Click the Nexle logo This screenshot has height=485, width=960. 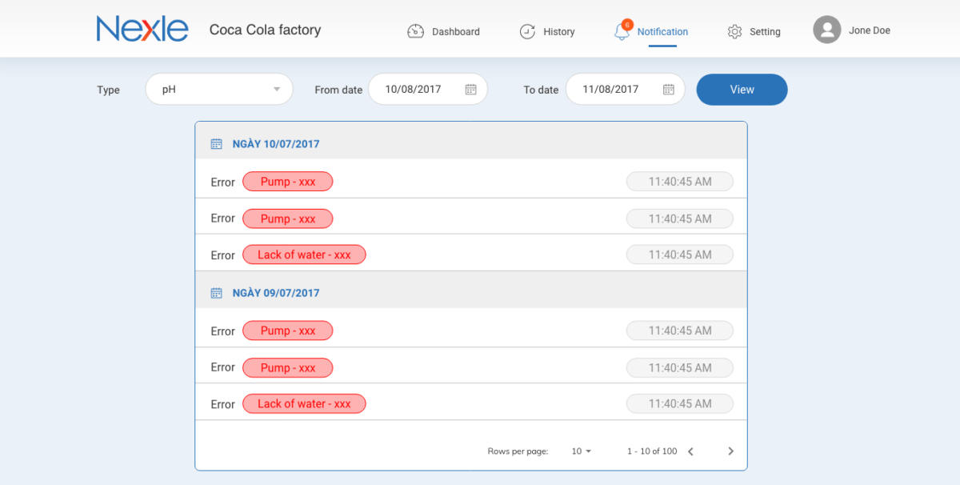pos(142,30)
